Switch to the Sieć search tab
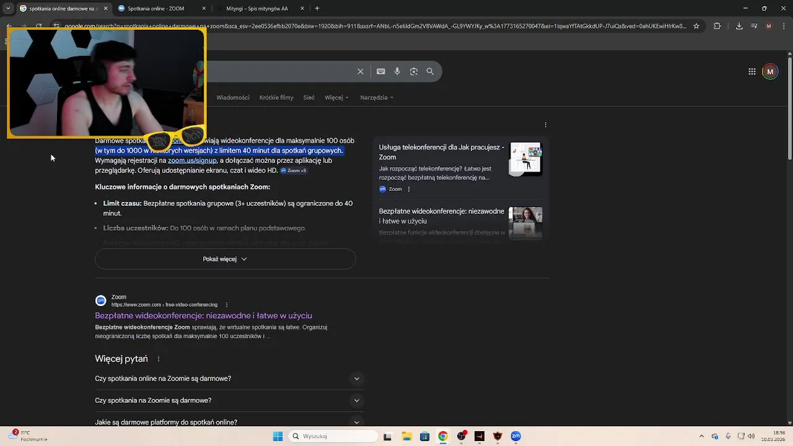The height and width of the screenshot is (446, 793). click(x=309, y=97)
